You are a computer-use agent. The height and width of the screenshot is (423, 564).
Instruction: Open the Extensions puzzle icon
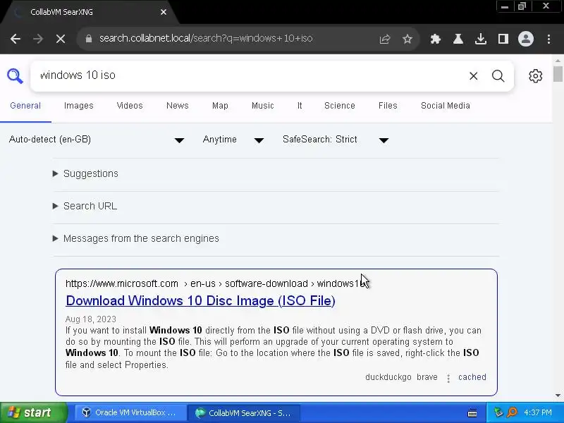pos(436,39)
